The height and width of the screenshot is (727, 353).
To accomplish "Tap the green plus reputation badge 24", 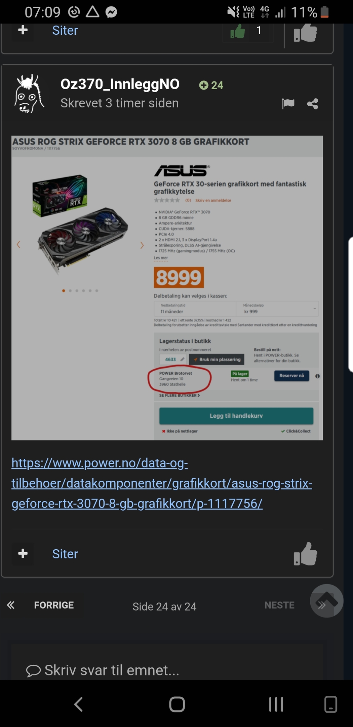I will coord(211,85).
